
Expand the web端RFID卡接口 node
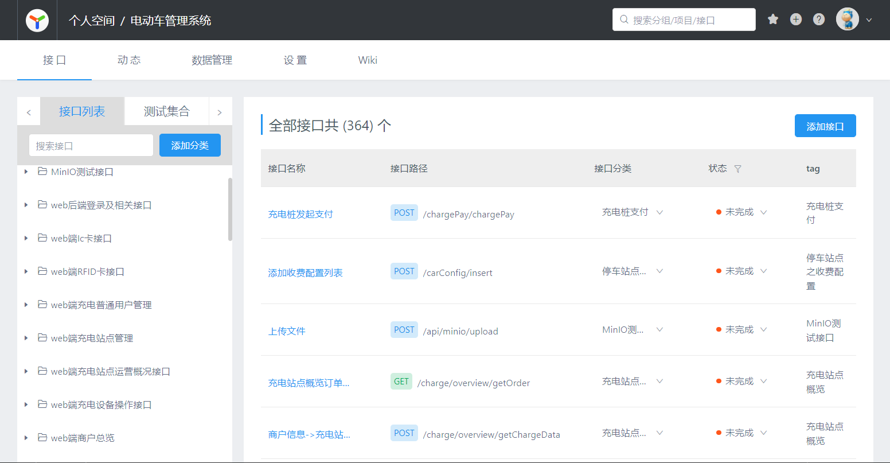[26, 271]
